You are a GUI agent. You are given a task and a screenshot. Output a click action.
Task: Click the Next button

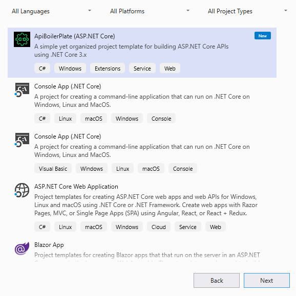pyautogui.click(x=267, y=280)
